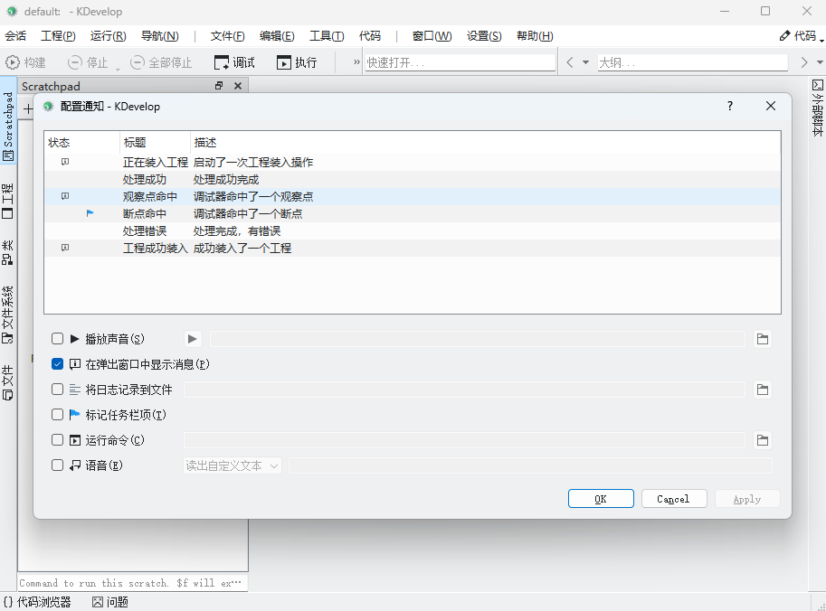Close the Scratchpad panel
Screen dimensions: 826x611
pos(238,86)
